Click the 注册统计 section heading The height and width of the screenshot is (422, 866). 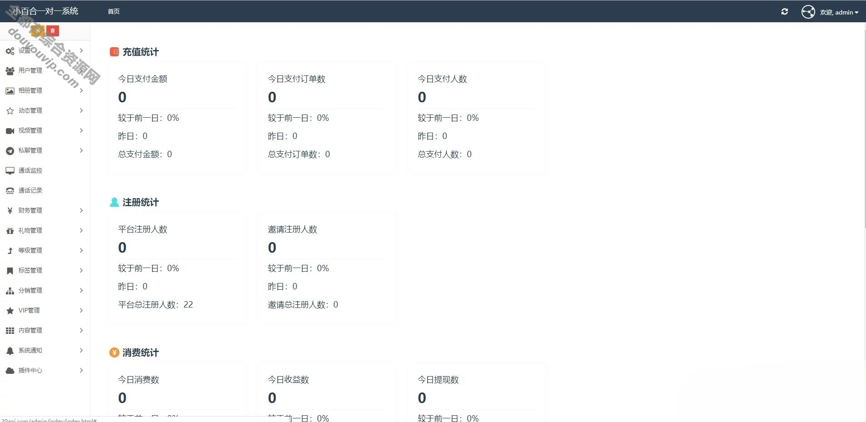tap(140, 202)
